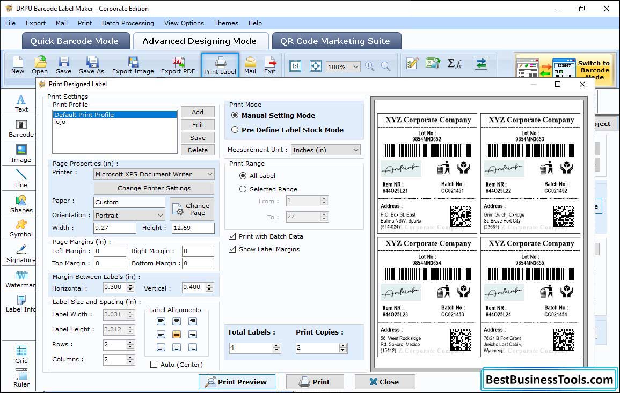Select the Shapes tool in sidebar
The image size is (620, 393).
point(21,204)
